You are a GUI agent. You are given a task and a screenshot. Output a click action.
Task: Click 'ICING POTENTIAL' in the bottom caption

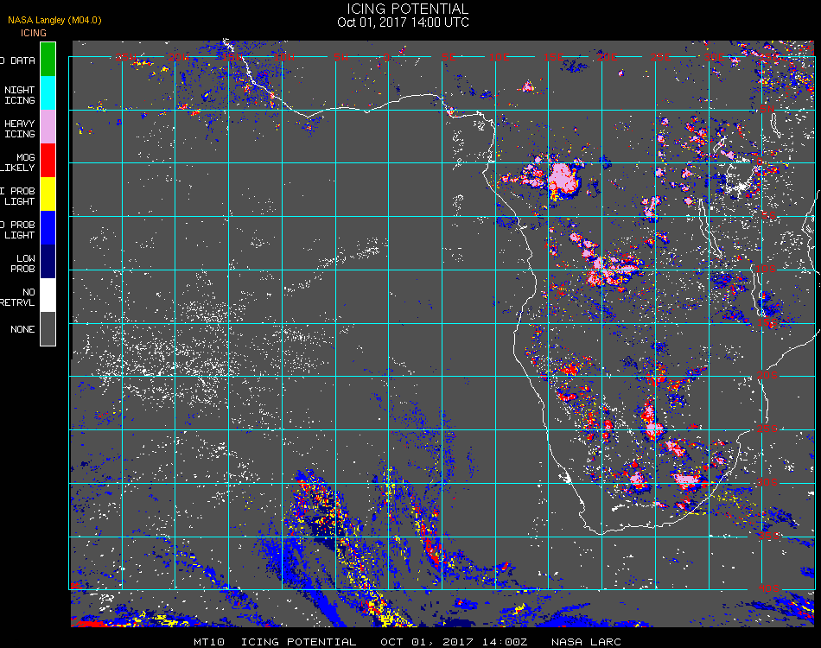(298, 642)
